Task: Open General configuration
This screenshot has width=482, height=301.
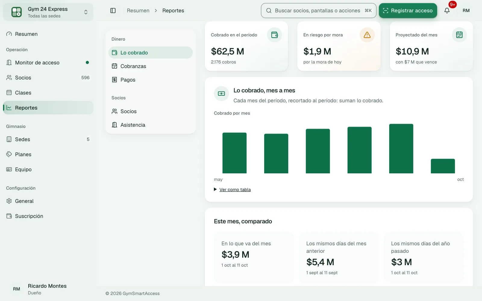Action: click(x=48, y=201)
